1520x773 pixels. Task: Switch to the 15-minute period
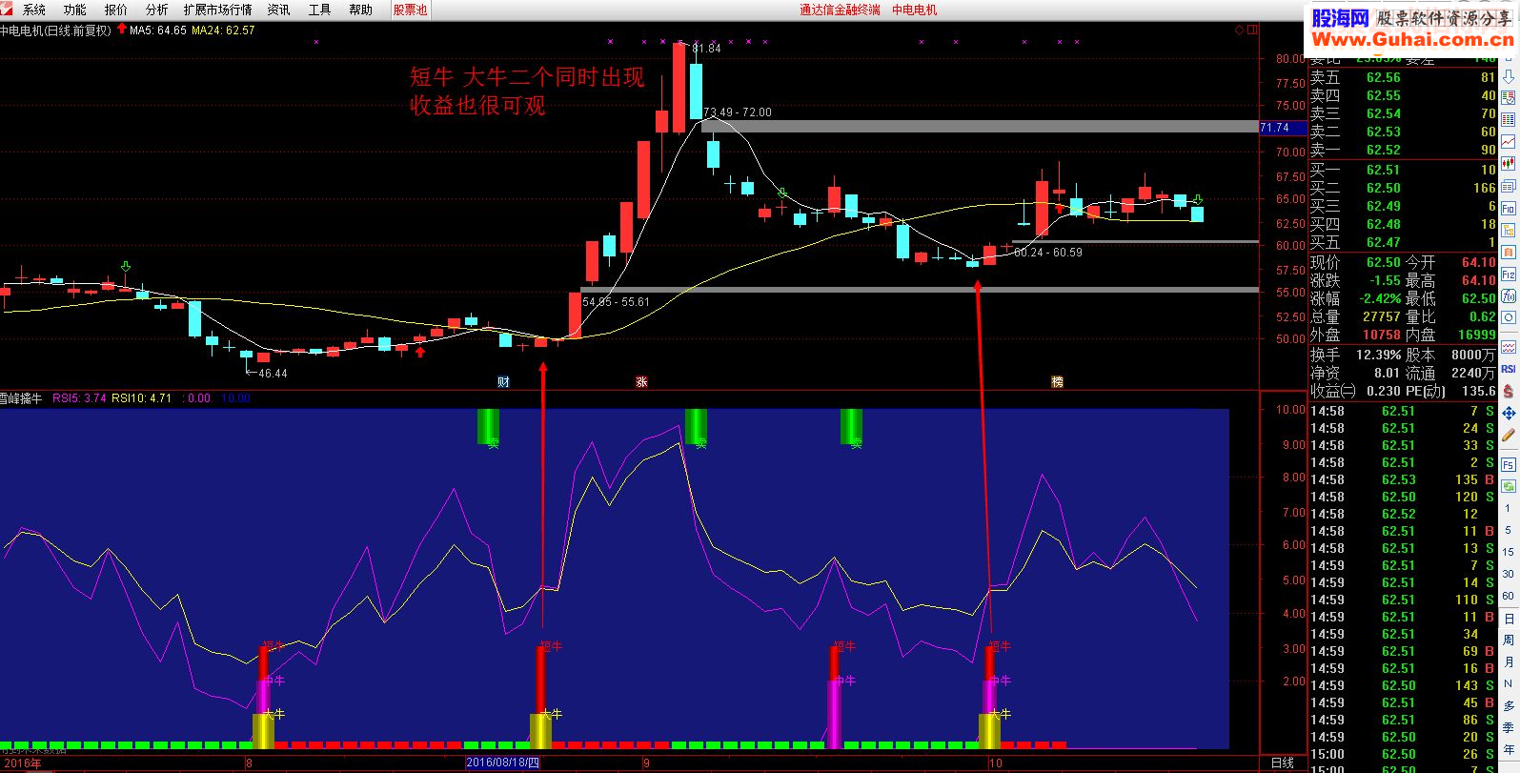click(1509, 552)
